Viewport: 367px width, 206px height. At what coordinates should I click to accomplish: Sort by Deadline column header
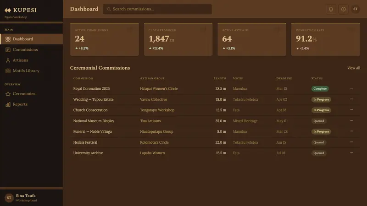point(284,78)
